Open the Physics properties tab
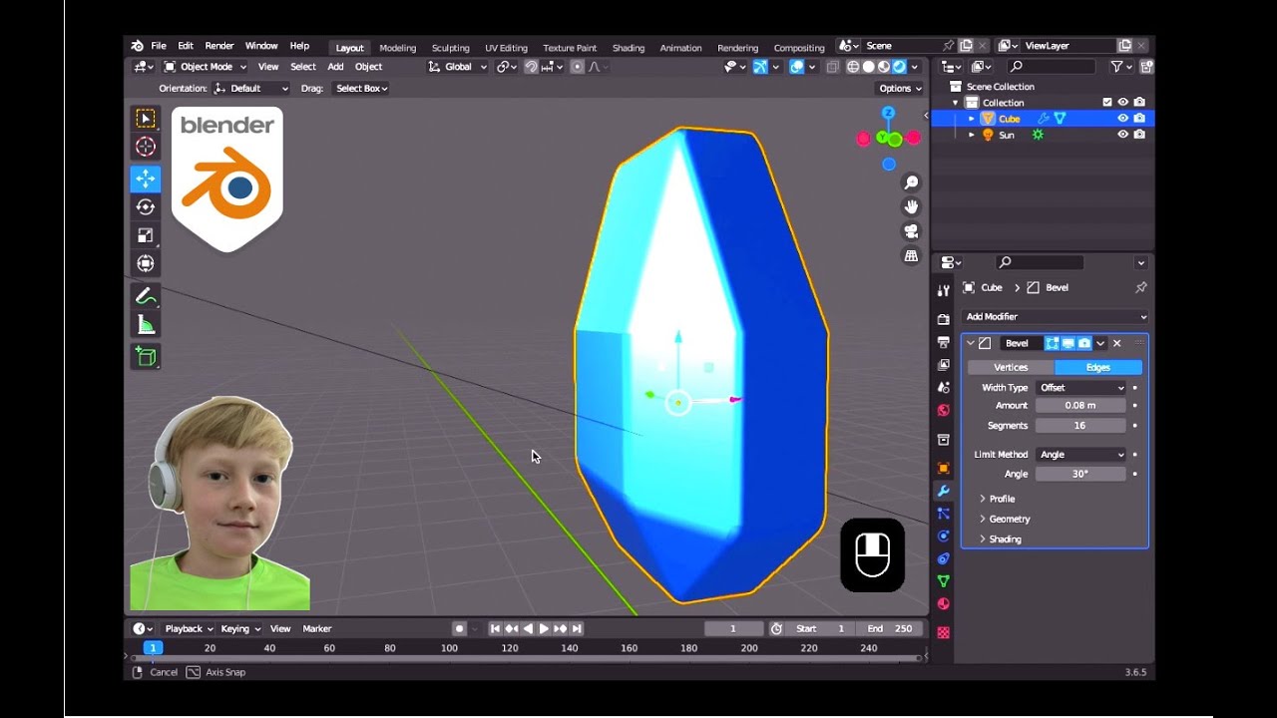 [944, 536]
